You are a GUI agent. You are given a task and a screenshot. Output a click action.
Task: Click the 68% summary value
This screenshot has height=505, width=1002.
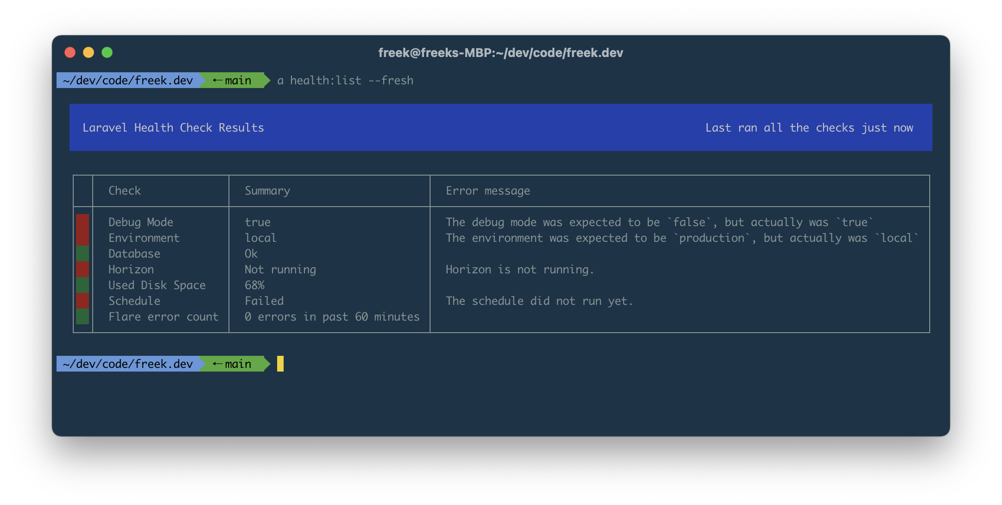click(x=254, y=285)
